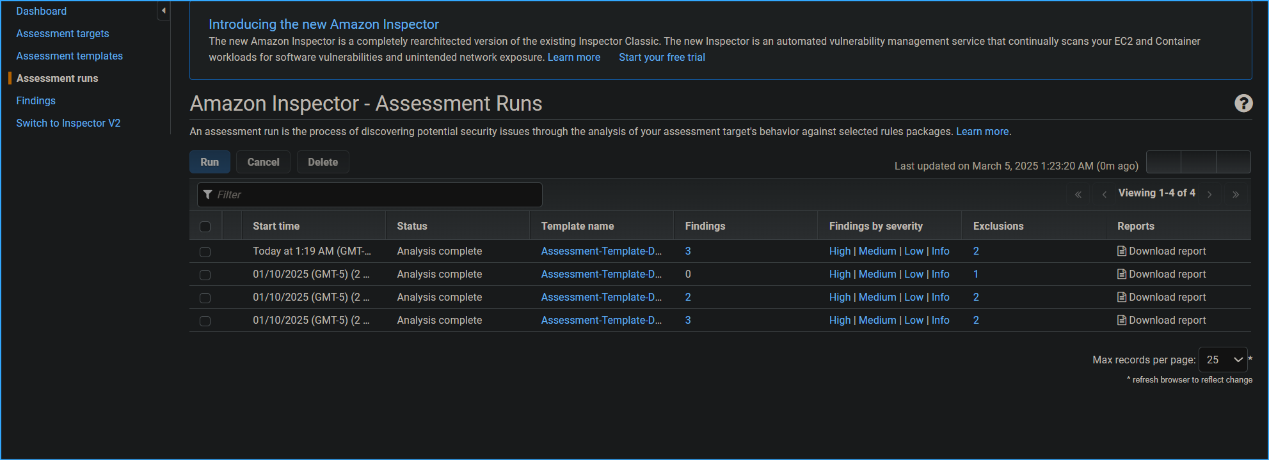The height and width of the screenshot is (460, 1269).
Task: Open the Max records per page dropdown
Action: pyautogui.click(x=1223, y=360)
